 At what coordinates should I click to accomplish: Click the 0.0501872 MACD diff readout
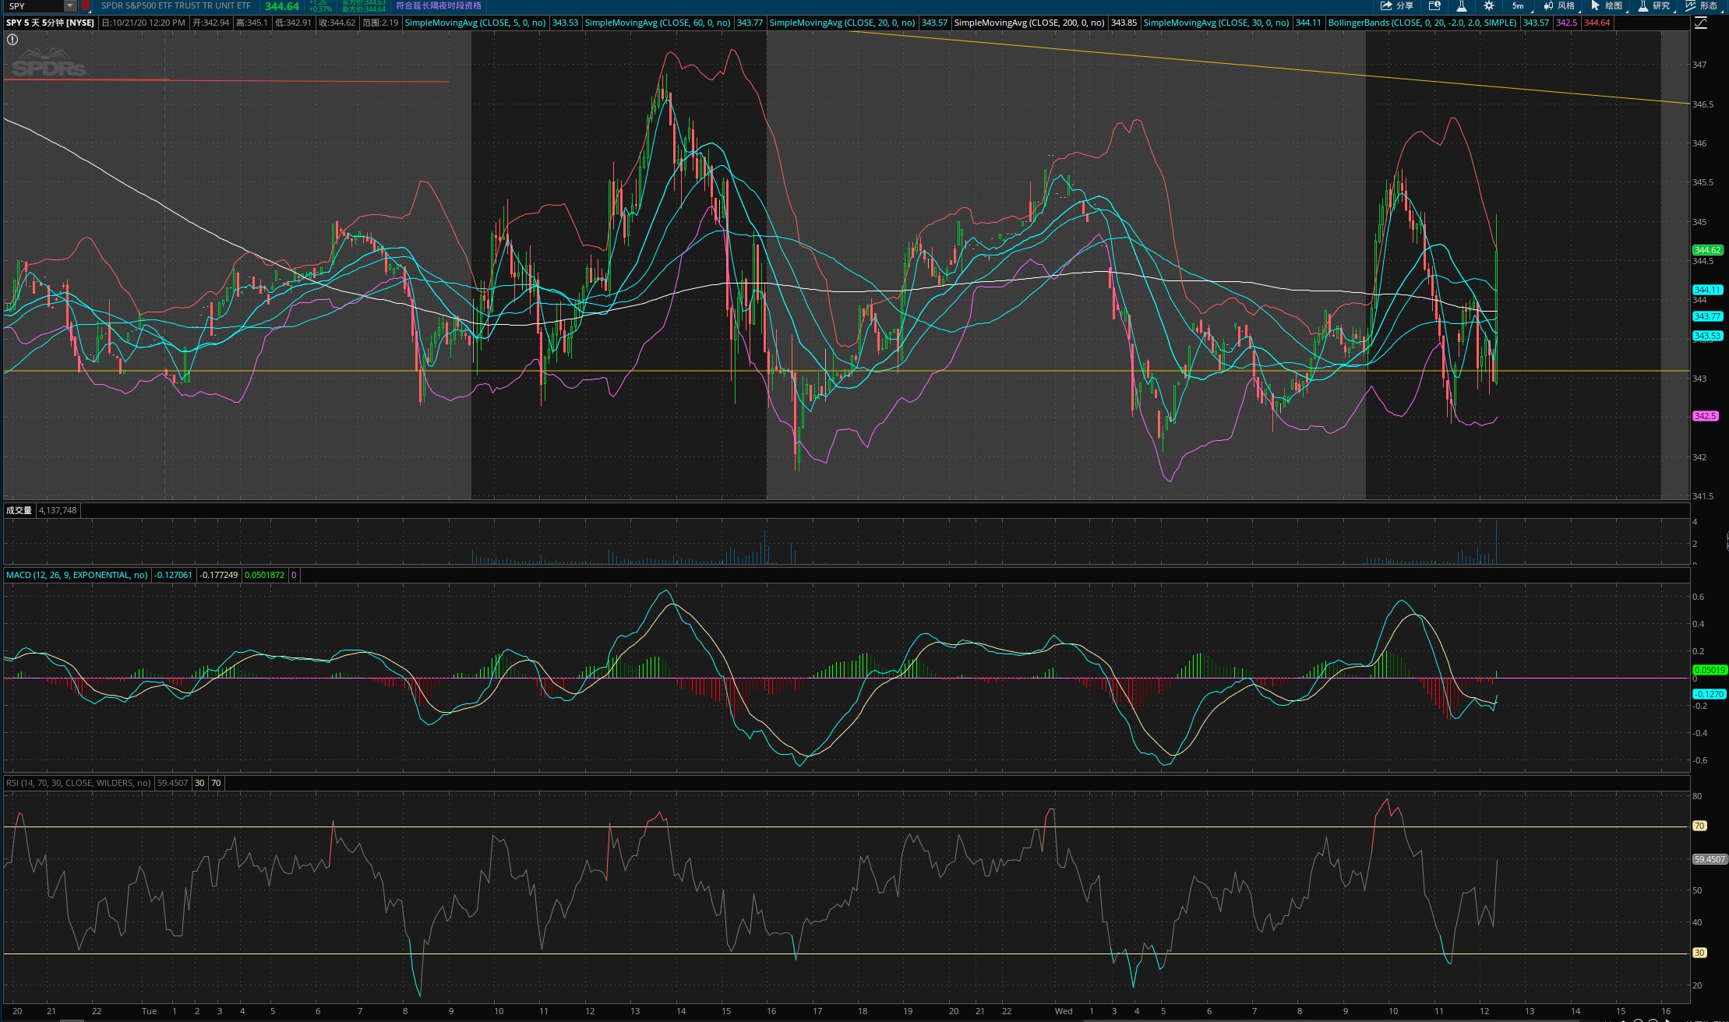click(x=265, y=575)
